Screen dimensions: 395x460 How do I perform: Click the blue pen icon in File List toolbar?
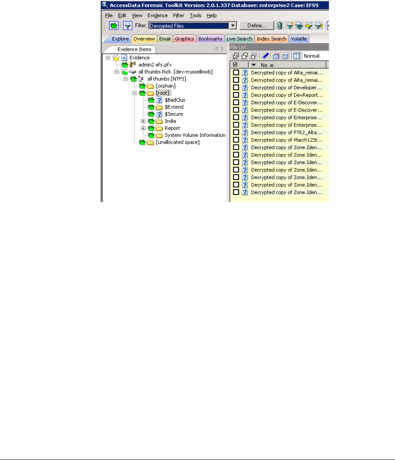(266, 56)
